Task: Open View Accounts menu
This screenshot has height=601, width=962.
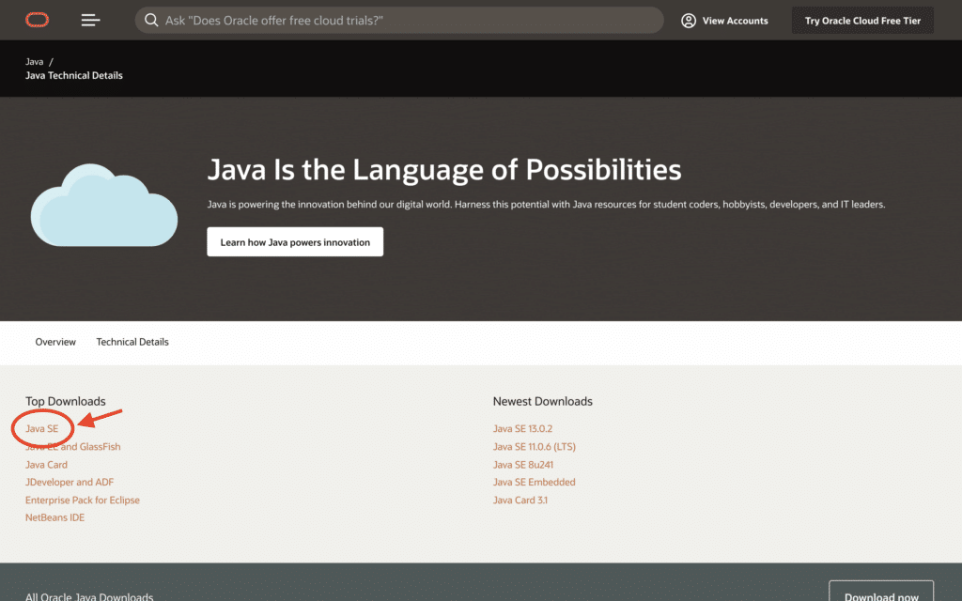Action: (x=724, y=21)
